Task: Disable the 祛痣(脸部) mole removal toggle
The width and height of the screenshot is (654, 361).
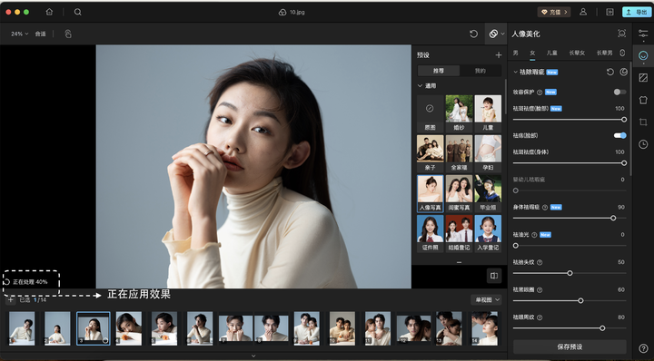Action: point(619,135)
